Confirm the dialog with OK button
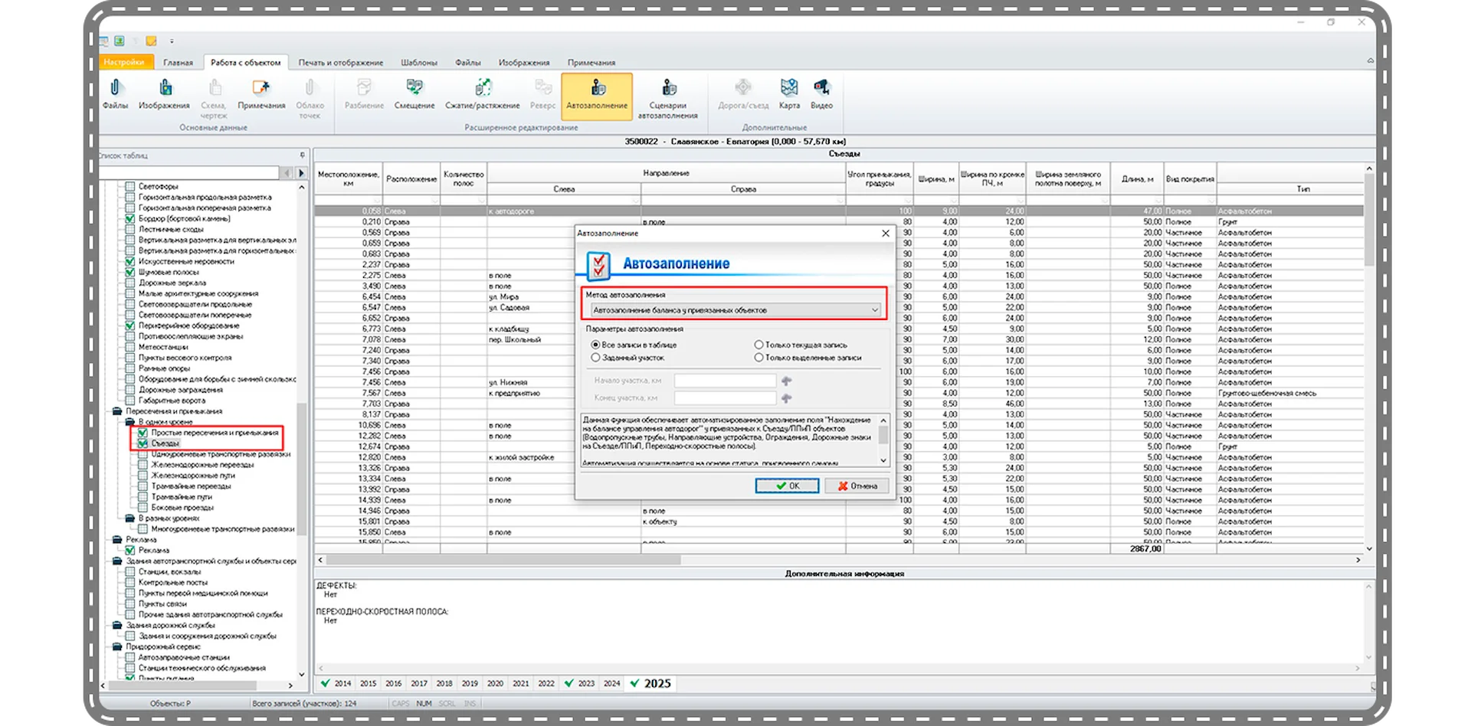 787,486
